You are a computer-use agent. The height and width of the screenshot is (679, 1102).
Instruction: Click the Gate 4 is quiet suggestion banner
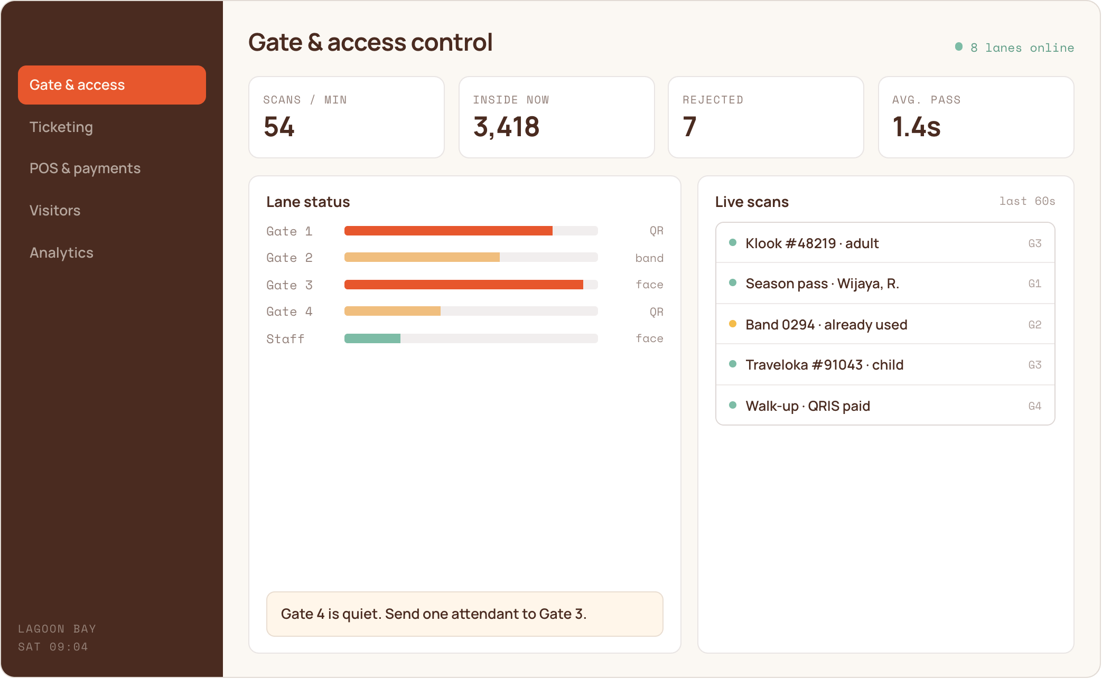465,614
